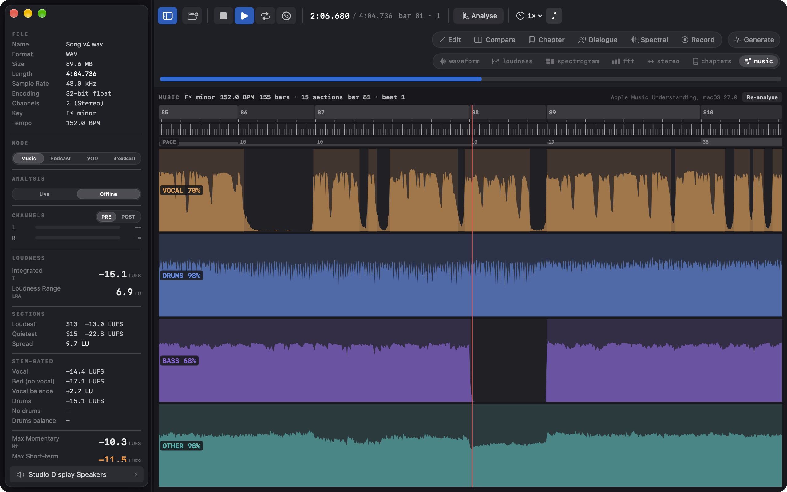Select Broadcast mode

click(x=124, y=158)
